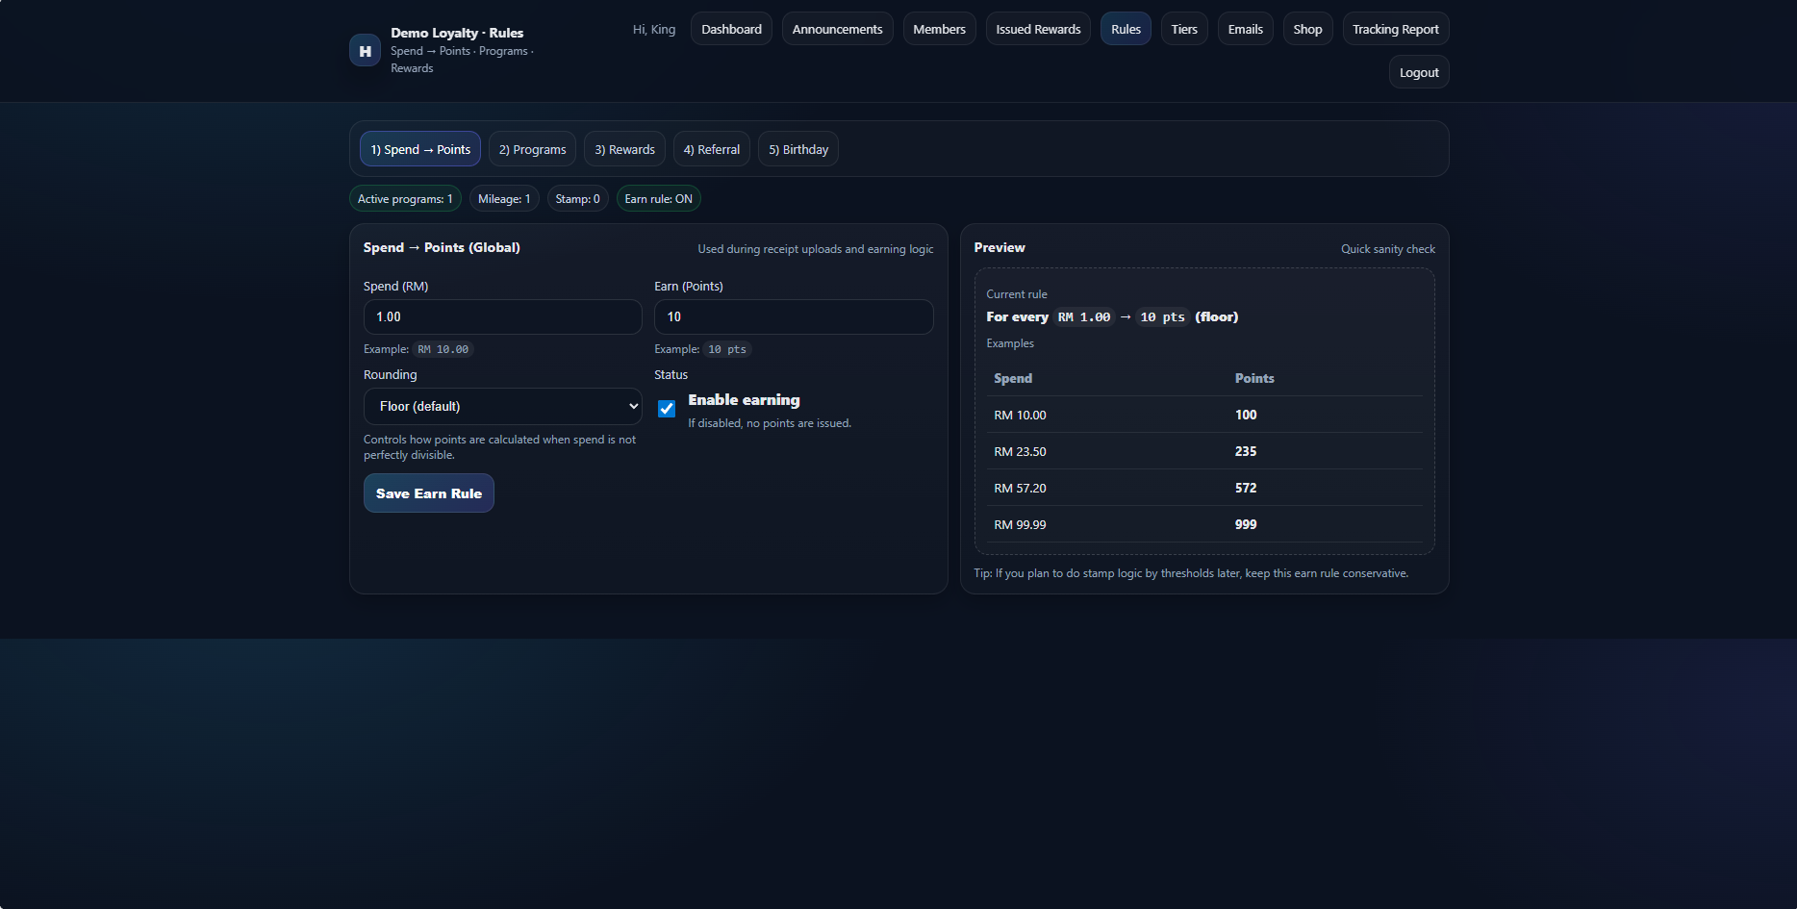This screenshot has width=1797, height=909.
Task: Click the RM 23.50 example row
Action: (1204, 451)
